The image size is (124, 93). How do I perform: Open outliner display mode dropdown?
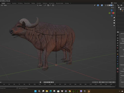point(119,5)
